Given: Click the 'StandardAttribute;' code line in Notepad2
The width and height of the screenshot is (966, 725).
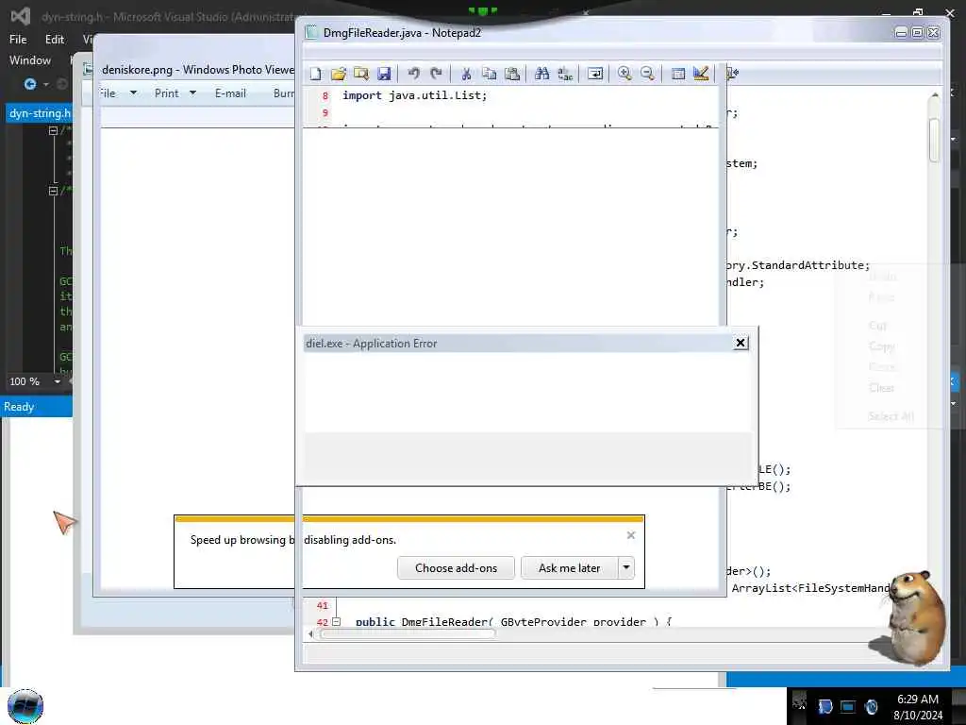Looking at the screenshot, I should coord(799,265).
